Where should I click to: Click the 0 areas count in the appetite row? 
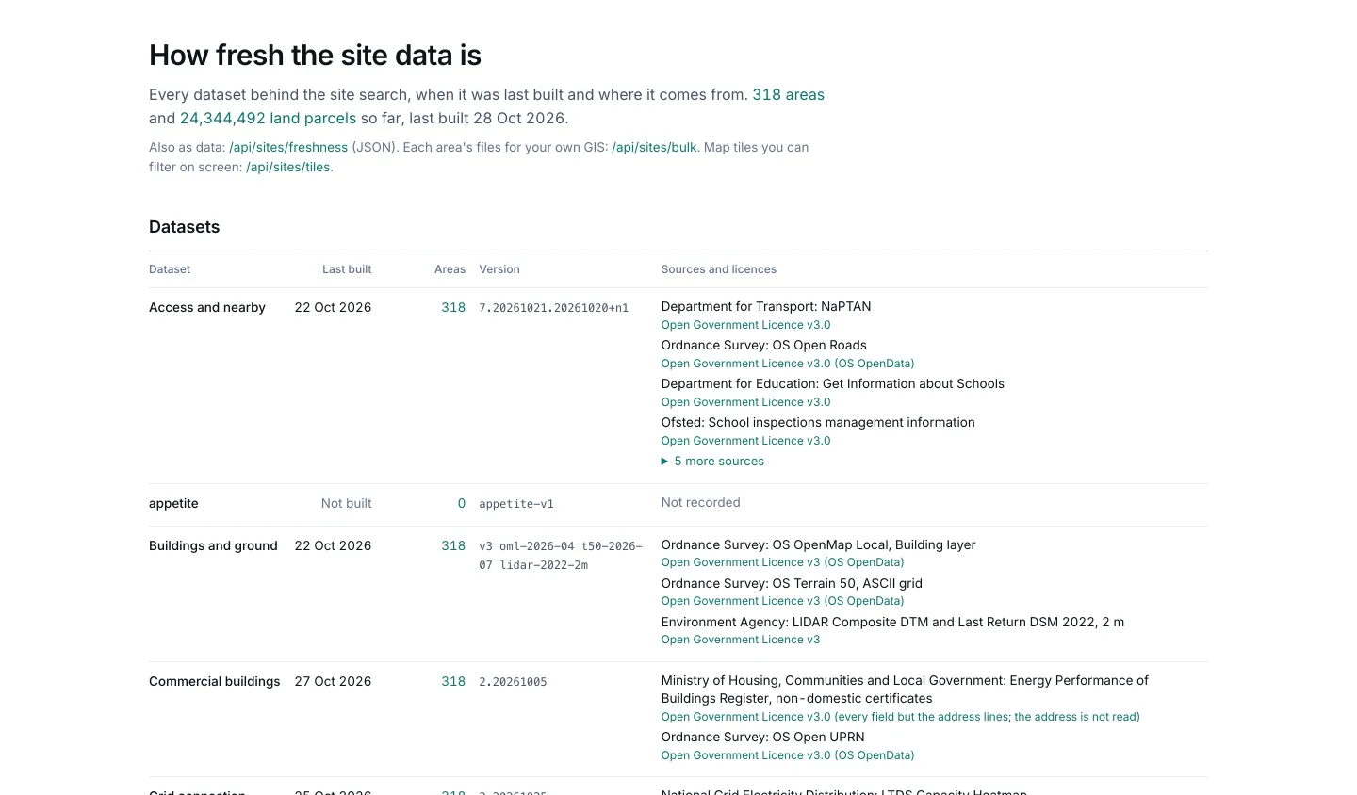pos(462,504)
